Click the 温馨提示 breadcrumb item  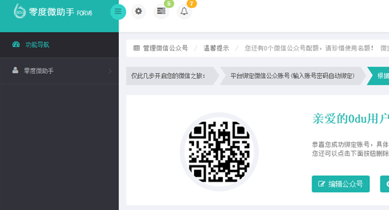point(216,48)
